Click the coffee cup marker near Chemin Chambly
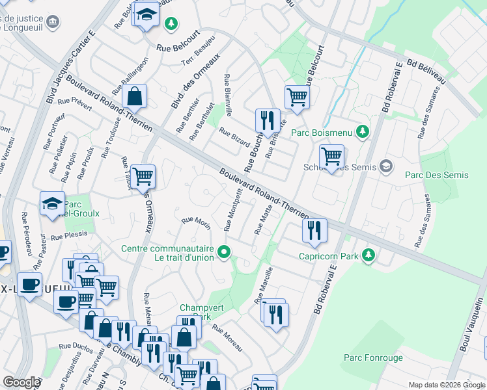The height and width of the screenshot is (390, 487). click(66, 304)
